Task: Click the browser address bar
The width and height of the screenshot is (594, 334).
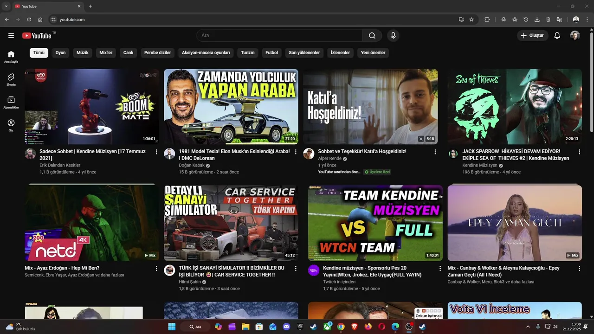Action: [253, 19]
